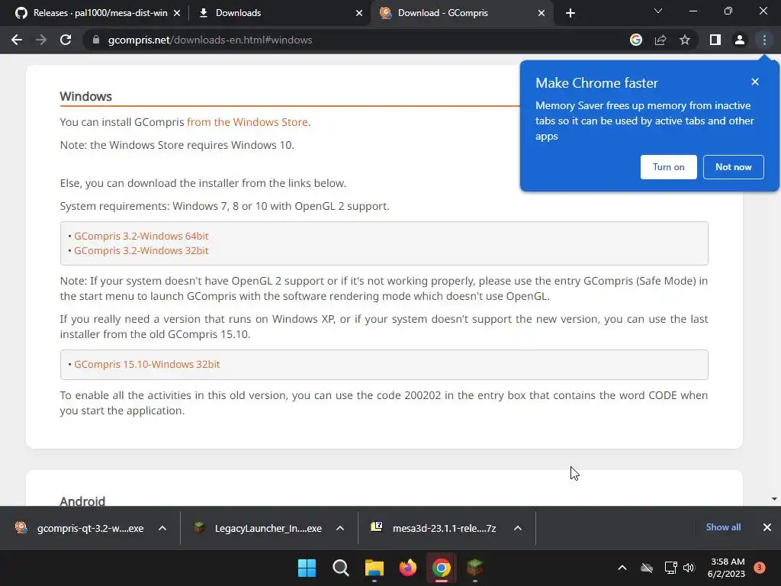The height and width of the screenshot is (586, 781).
Task: Close the Releases mesa-dist-win tab
Action: pyautogui.click(x=177, y=13)
